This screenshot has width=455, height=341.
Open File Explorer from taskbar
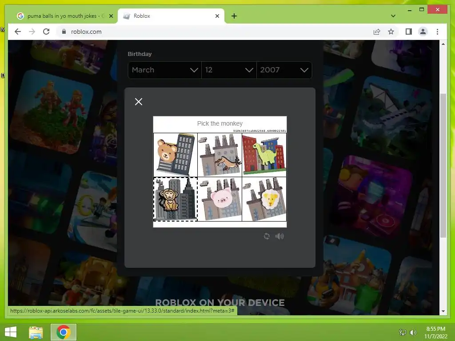coord(36,332)
